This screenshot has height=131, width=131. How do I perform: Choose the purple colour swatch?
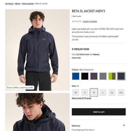(94, 76)
